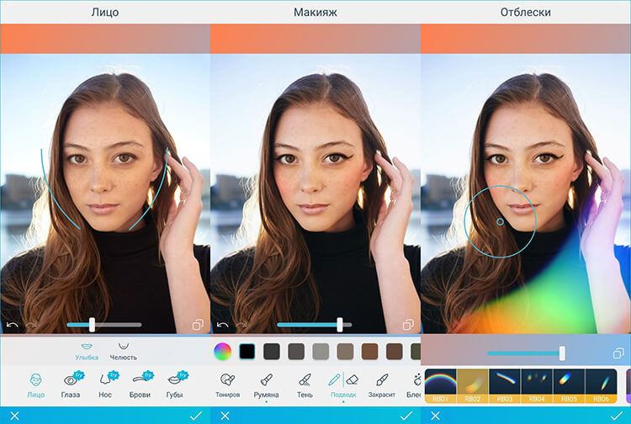Switch to Улыбка smile option
The height and width of the screenshot is (424, 631).
[87, 350]
